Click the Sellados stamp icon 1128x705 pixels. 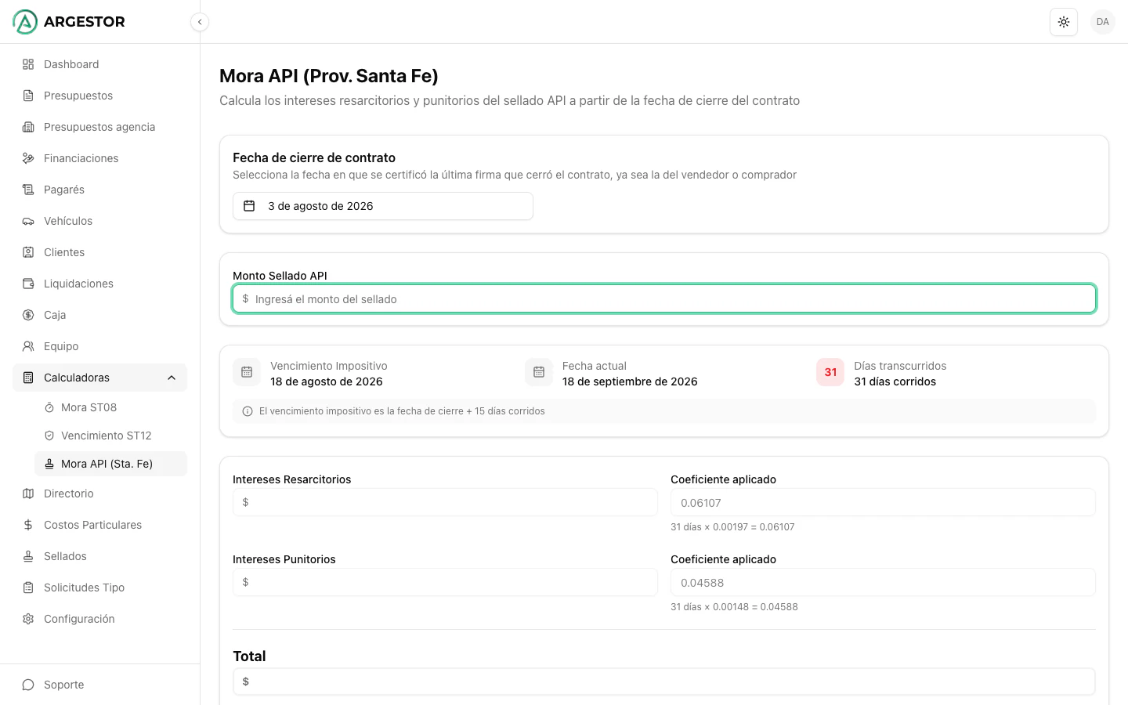(x=28, y=556)
